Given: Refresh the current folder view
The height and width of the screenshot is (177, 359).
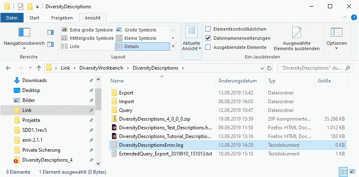Looking at the screenshot, I should click(x=270, y=68).
